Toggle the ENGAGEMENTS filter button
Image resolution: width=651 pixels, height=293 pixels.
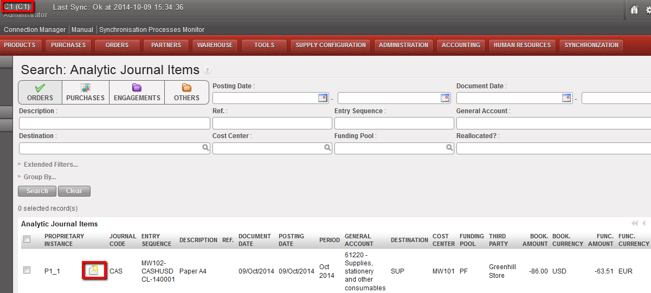pyautogui.click(x=137, y=93)
